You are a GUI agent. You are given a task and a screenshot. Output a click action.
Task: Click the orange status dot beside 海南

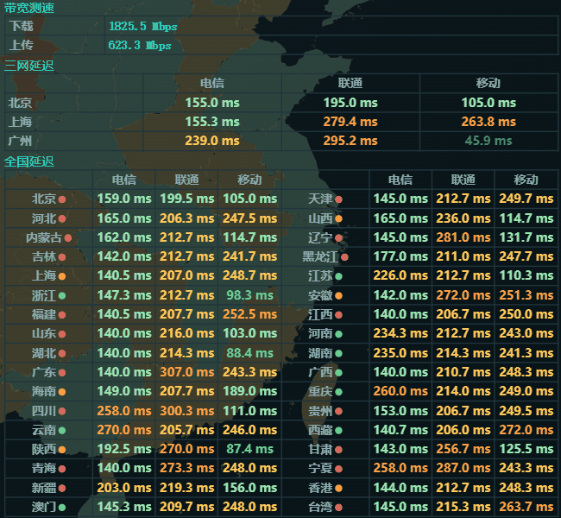[62, 392]
